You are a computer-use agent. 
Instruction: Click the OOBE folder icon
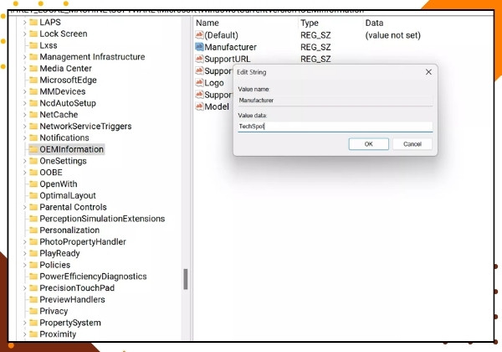pos(33,172)
